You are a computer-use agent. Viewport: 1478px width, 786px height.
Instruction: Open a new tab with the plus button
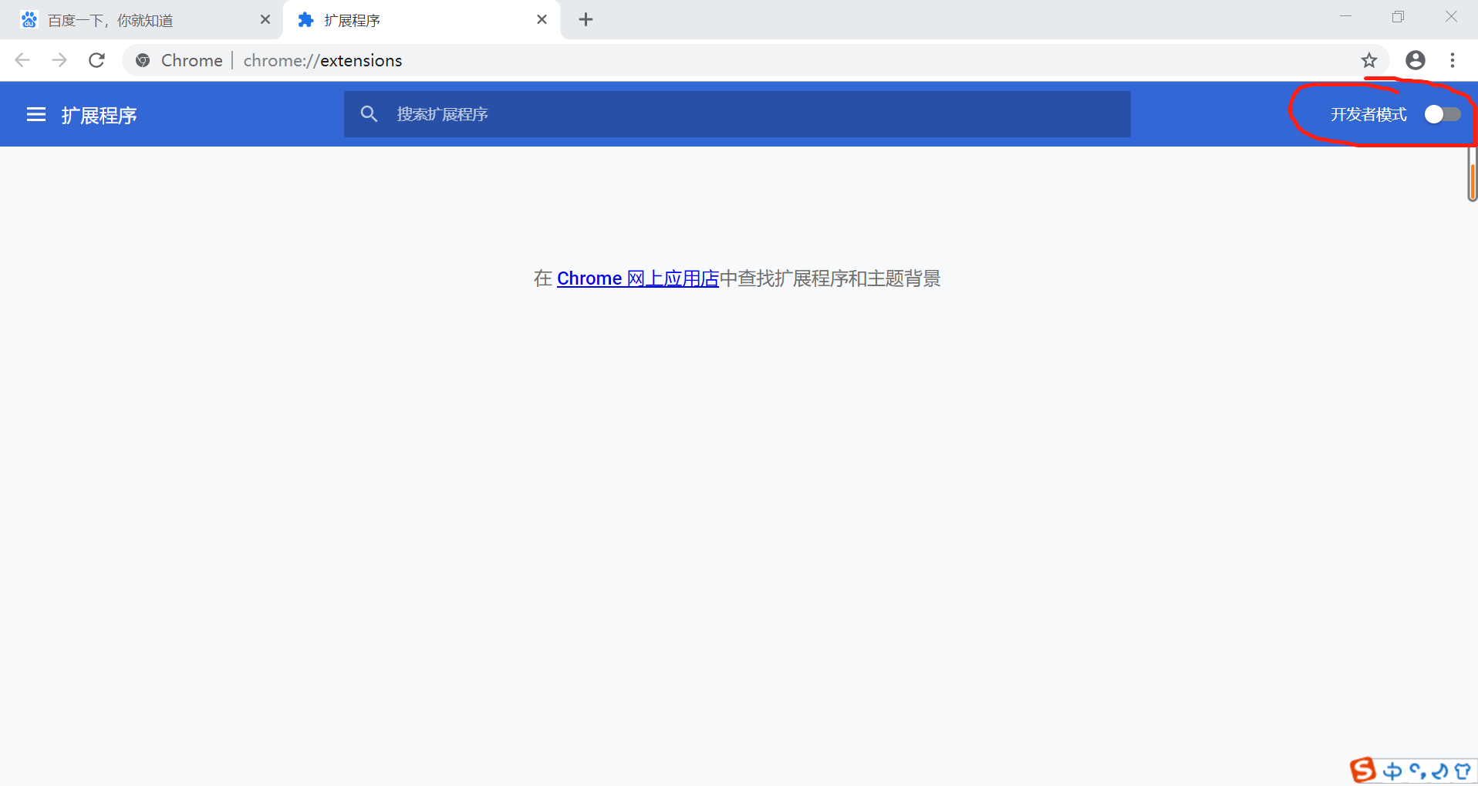[585, 19]
